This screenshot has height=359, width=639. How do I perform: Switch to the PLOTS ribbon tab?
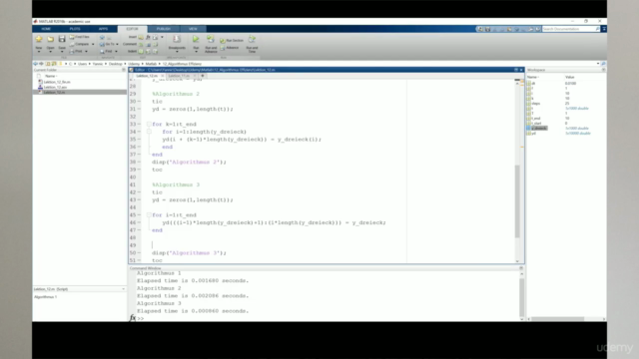[x=75, y=29]
